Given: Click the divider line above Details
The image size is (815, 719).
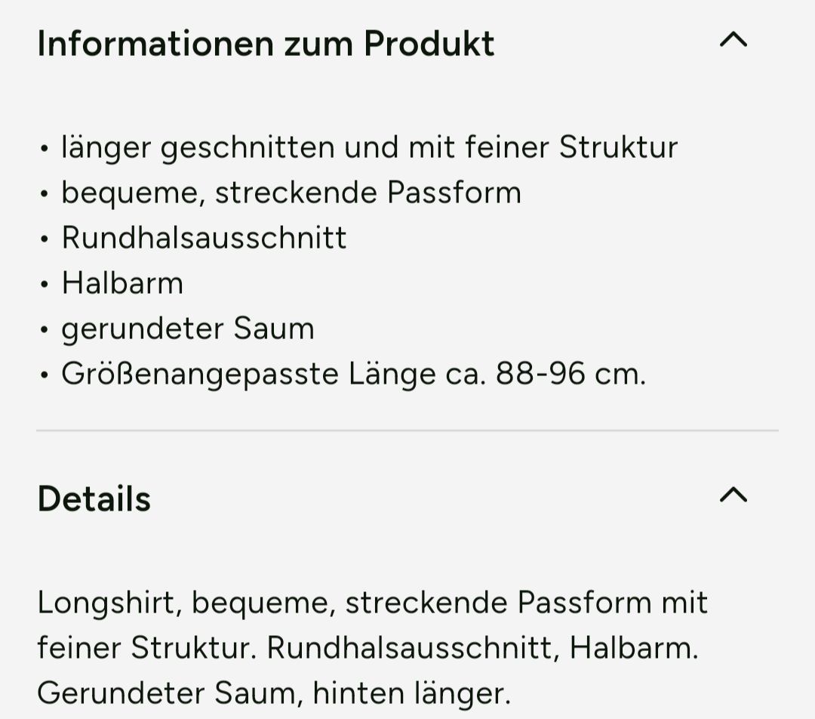Looking at the screenshot, I should click(x=407, y=430).
